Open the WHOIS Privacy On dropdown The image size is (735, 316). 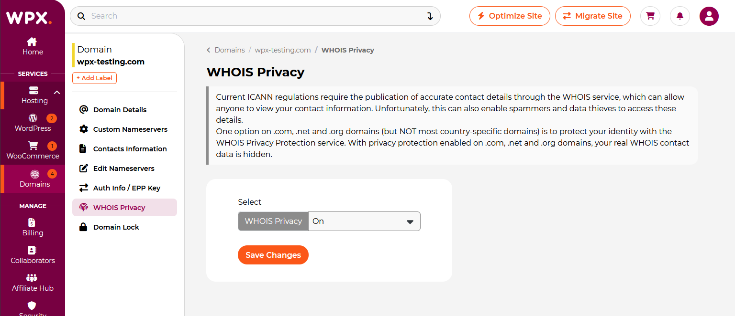(364, 221)
